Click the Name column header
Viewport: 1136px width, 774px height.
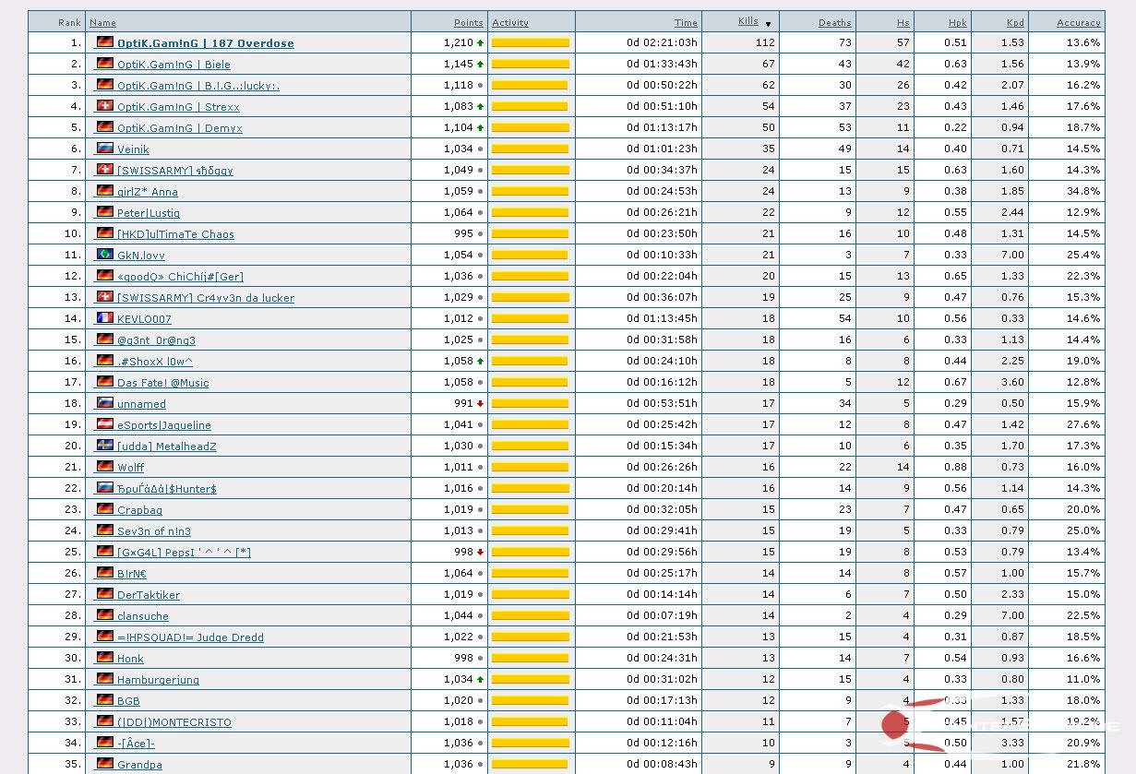pyautogui.click(x=102, y=22)
